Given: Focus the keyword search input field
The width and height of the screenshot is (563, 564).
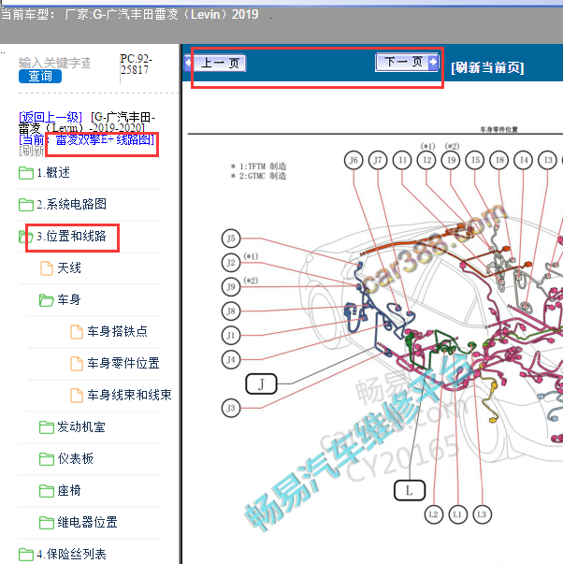Looking at the screenshot, I should 54,63.
